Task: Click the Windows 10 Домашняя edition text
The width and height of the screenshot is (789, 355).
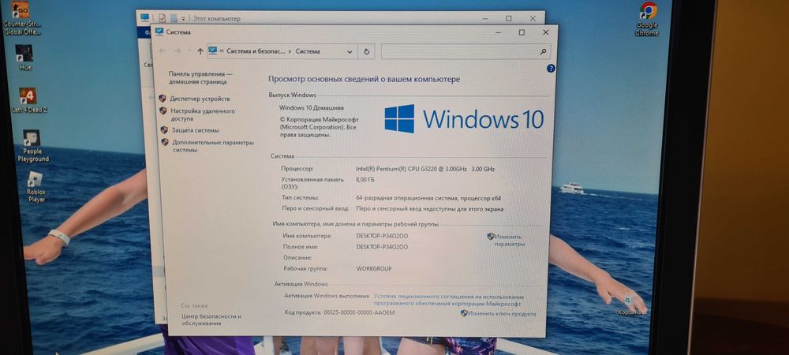Action: click(312, 107)
